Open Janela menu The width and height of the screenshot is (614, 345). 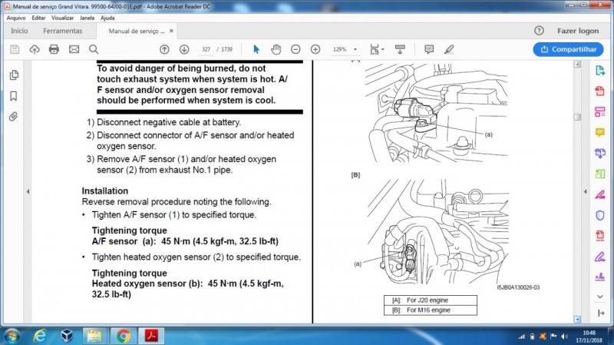click(x=87, y=18)
